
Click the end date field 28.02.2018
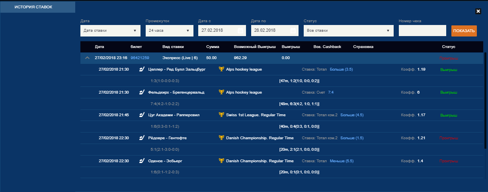pyautogui.click(x=275, y=31)
